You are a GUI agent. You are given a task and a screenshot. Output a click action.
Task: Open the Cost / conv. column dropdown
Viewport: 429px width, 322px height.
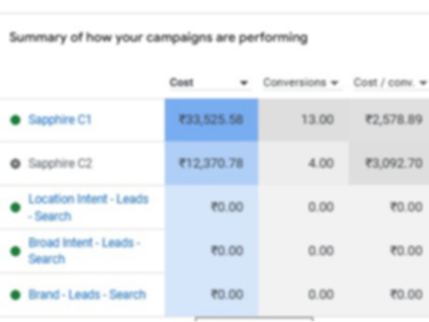[x=423, y=83]
